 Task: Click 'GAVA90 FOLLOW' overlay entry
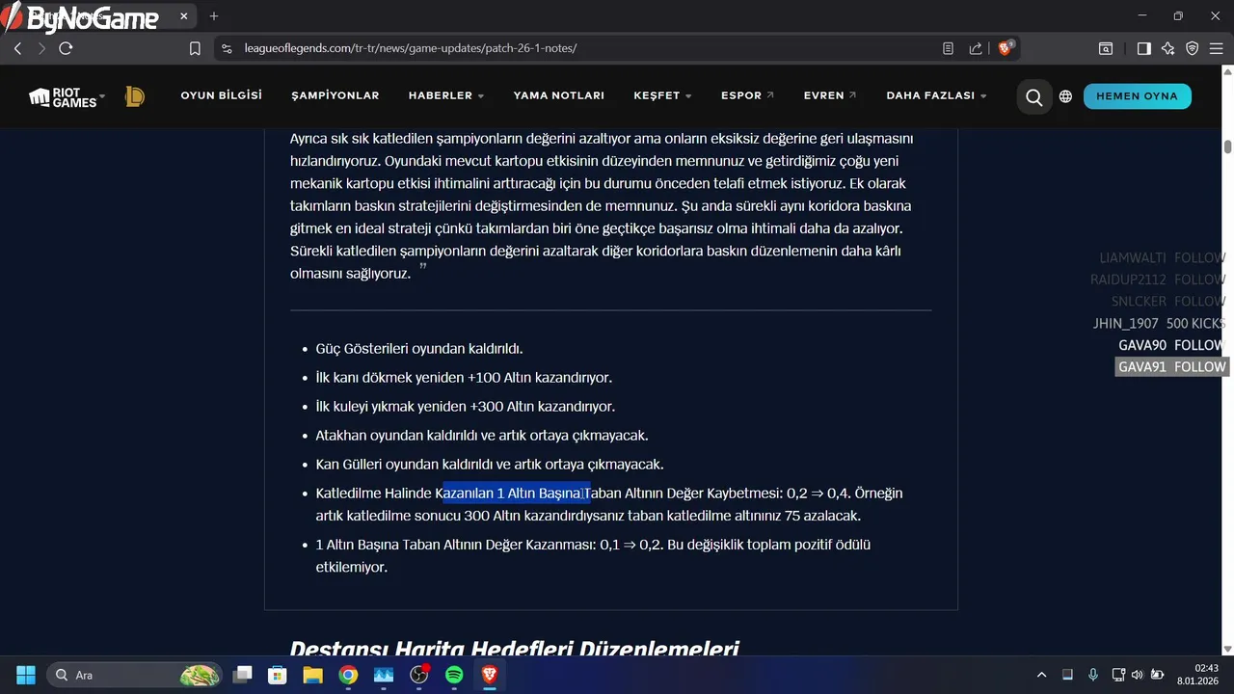coord(1171,345)
